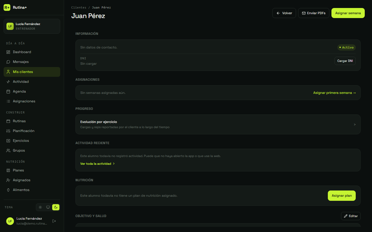The width and height of the screenshot is (372, 232).
Task: Click the Asignar semana button
Action: pyautogui.click(x=348, y=13)
